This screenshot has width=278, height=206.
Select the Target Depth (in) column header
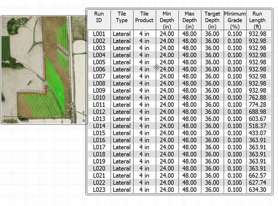pyautogui.click(x=212, y=20)
